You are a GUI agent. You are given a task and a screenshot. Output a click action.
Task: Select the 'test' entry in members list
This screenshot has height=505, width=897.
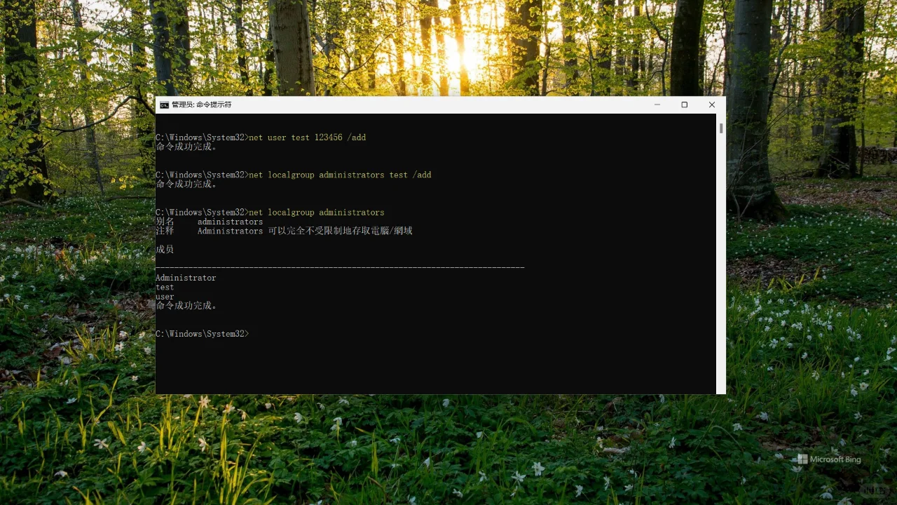tap(165, 288)
